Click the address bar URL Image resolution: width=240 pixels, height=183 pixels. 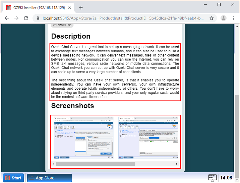click(x=123, y=18)
